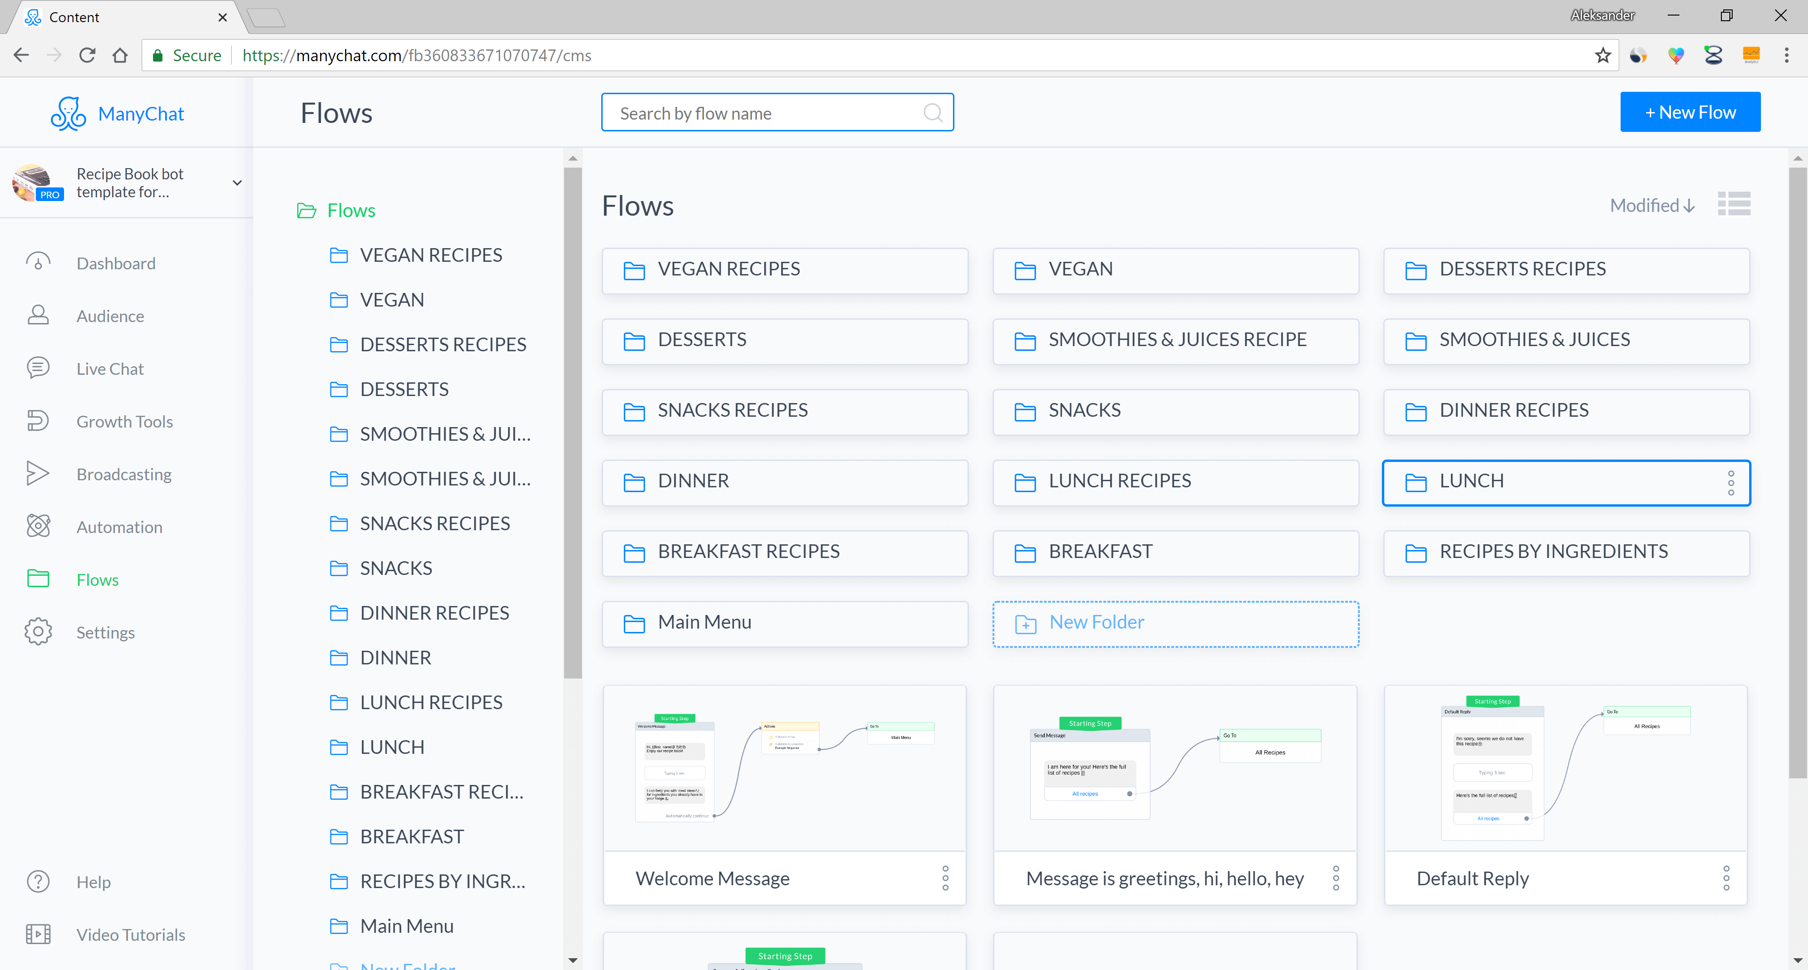Open the Chrome three-dot menu
The height and width of the screenshot is (970, 1808).
click(1786, 55)
